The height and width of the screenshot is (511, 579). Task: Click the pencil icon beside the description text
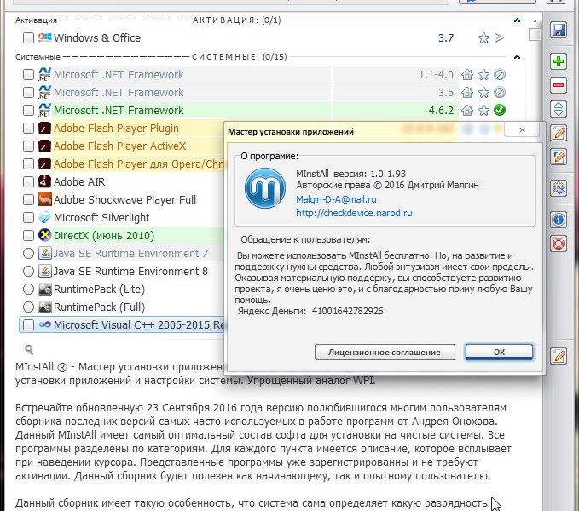click(559, 356)
